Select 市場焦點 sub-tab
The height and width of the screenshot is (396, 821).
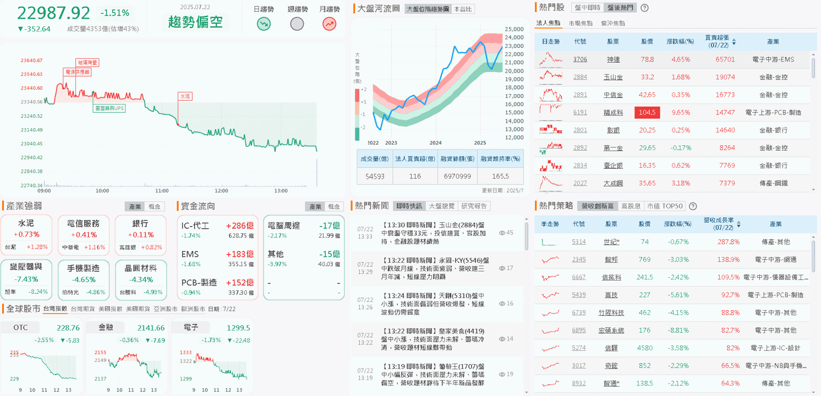point(581,23)
